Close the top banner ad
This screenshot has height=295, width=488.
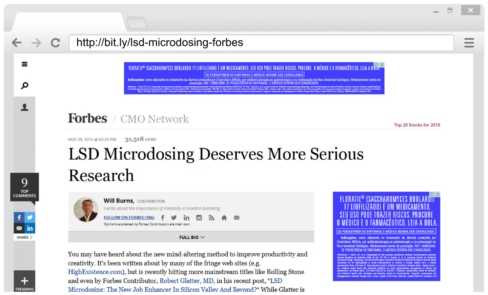coord(382,65)
